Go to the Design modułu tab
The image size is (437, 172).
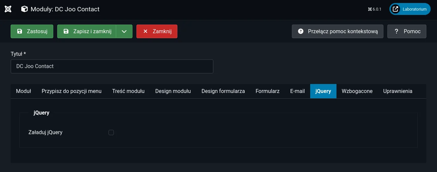(x=173, y=91)
